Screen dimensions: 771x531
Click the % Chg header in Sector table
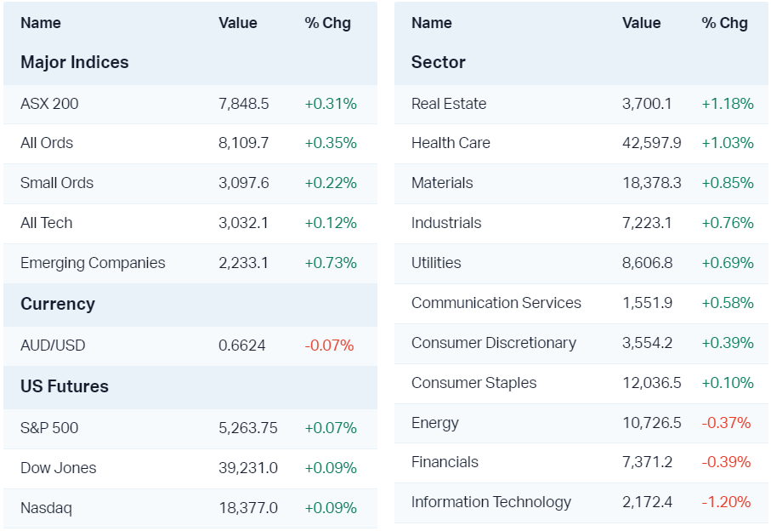point(724,23)
